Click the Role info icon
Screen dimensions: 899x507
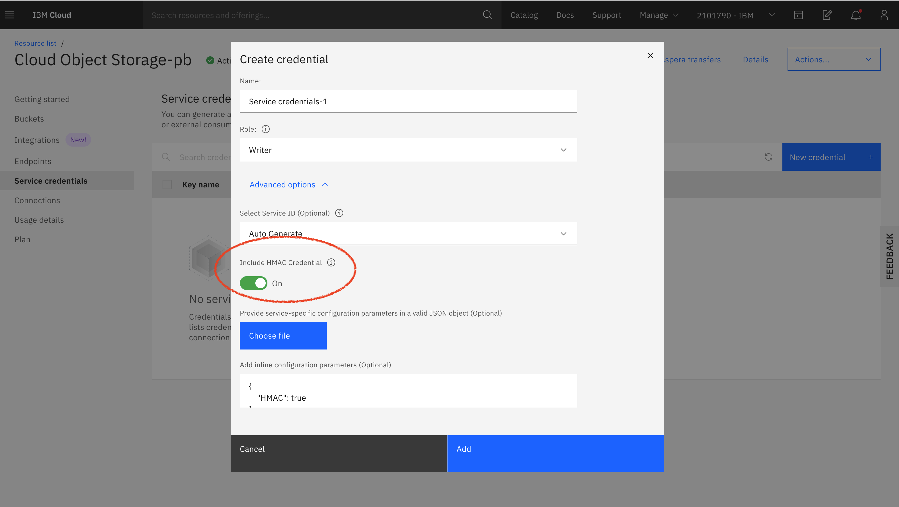(x=266, y=129)
